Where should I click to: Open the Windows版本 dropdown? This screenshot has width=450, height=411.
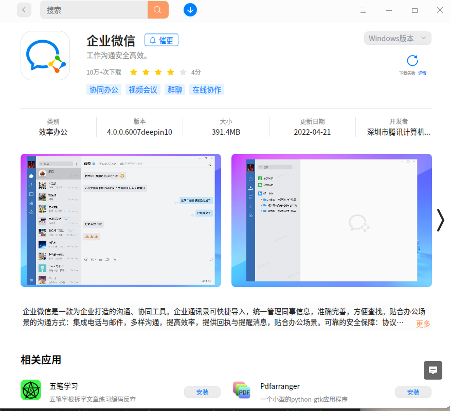398,38
